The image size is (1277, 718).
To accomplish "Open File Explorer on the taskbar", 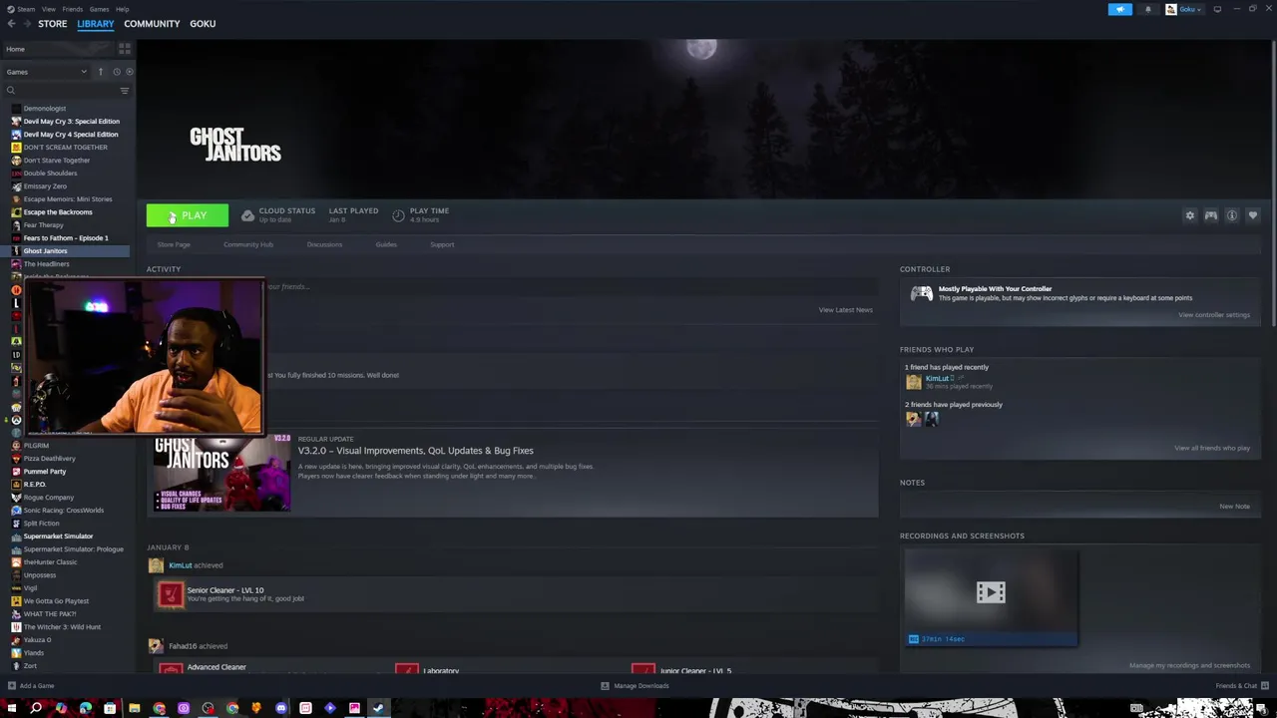I will (135, 708).
